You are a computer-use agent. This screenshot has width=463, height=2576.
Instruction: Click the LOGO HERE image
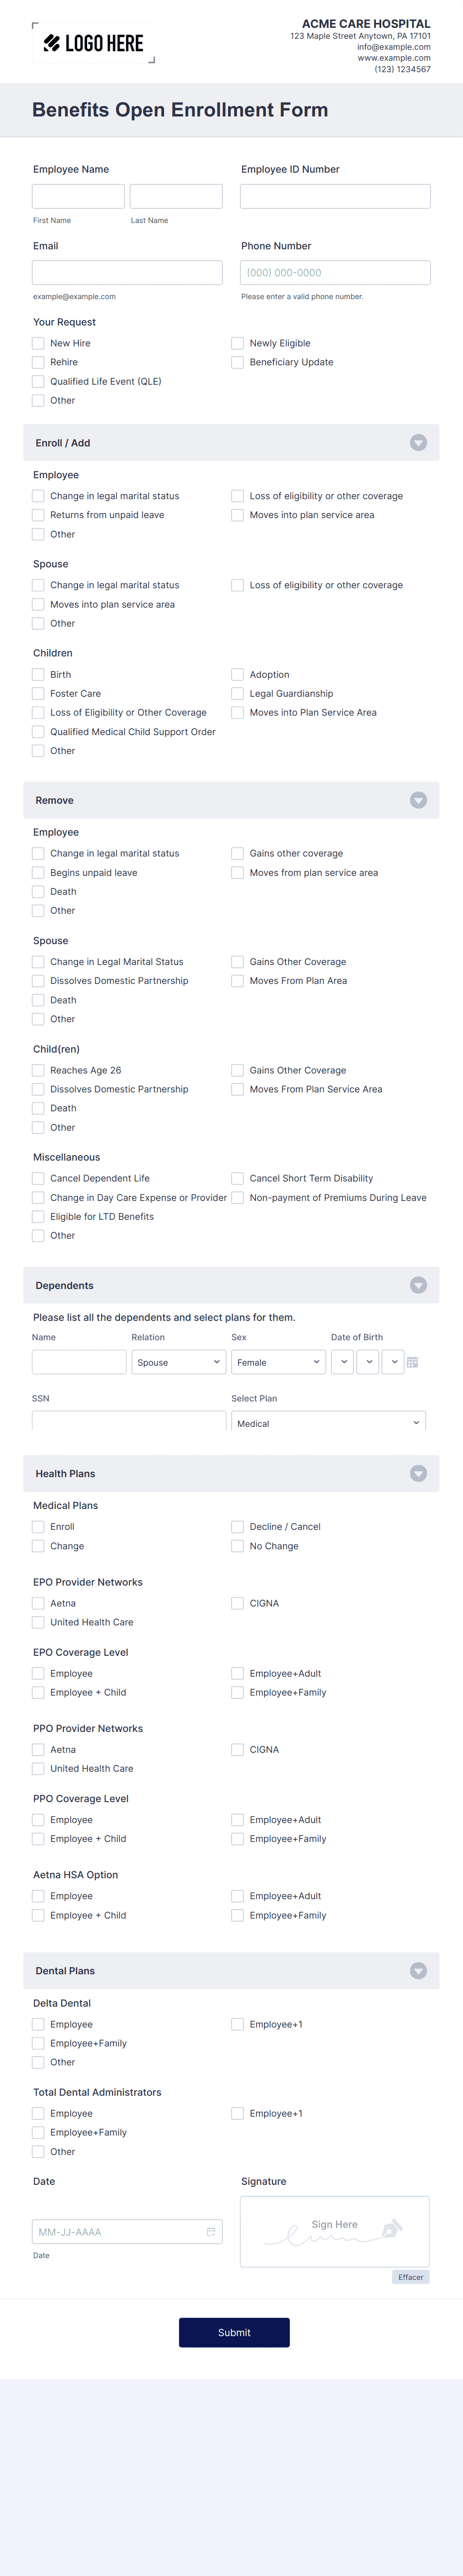(x=93, y=43)
